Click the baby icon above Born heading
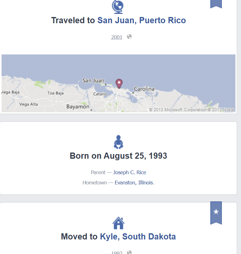The image size is (241, 254). point(118,142)
